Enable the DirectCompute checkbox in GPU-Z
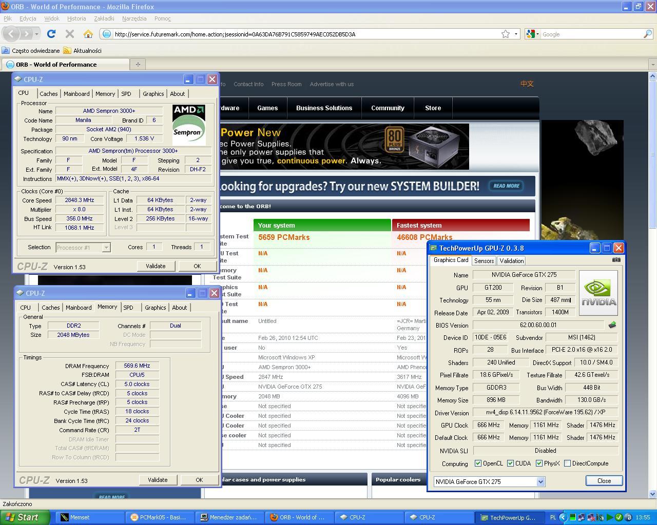This screenshot has width=657, height=525. coord(567,463)
